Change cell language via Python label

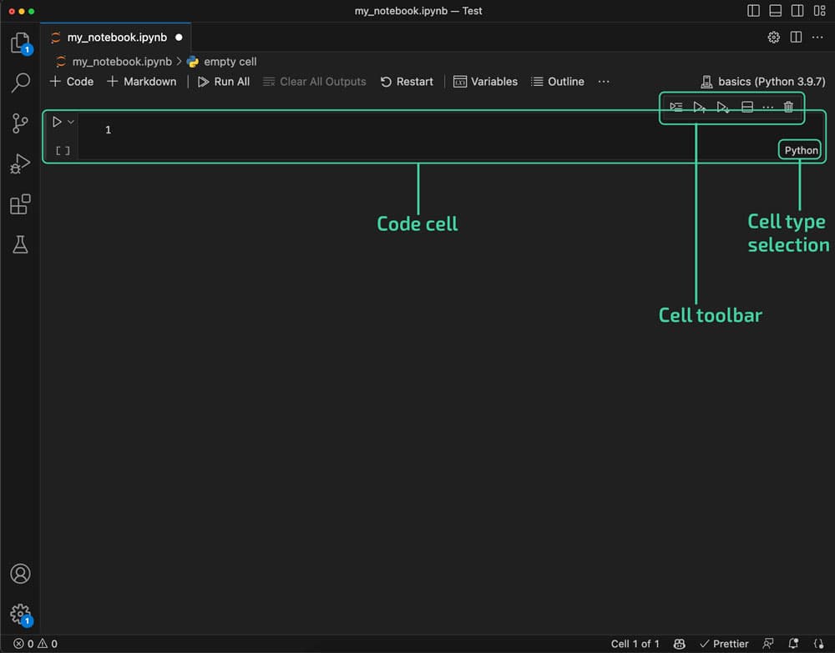(x=801, y=150)
